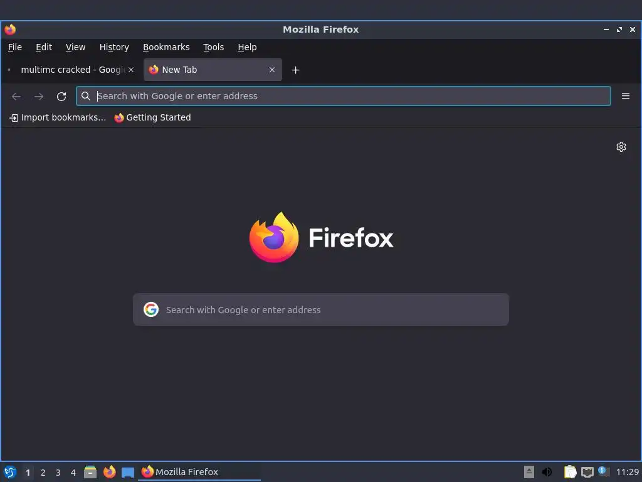Viewport: 642px width, 482px height.
Task: Open the Help menu
Action: [x=247, y=47]
